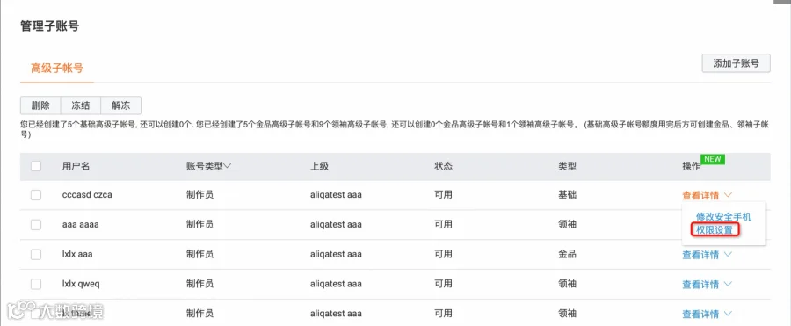Tick the checkbox for lxlx aaa
Screen dimensions: 791x326
(x=36, y=254)
